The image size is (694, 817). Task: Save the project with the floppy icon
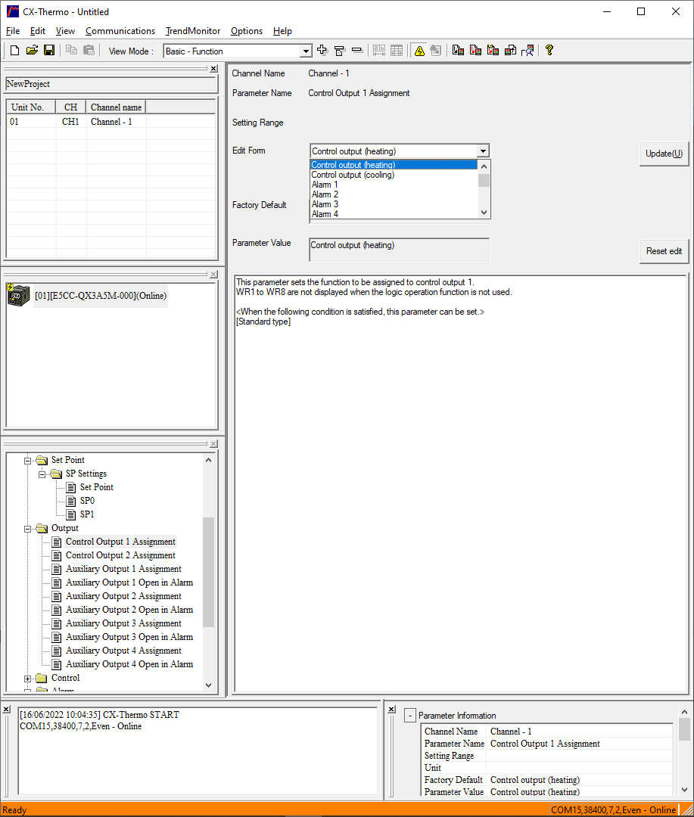(x=49, y=51)
